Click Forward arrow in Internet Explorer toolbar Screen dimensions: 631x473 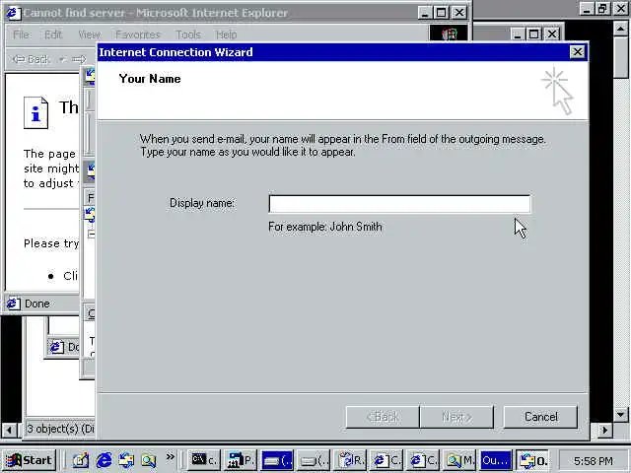tap(79, 59)
